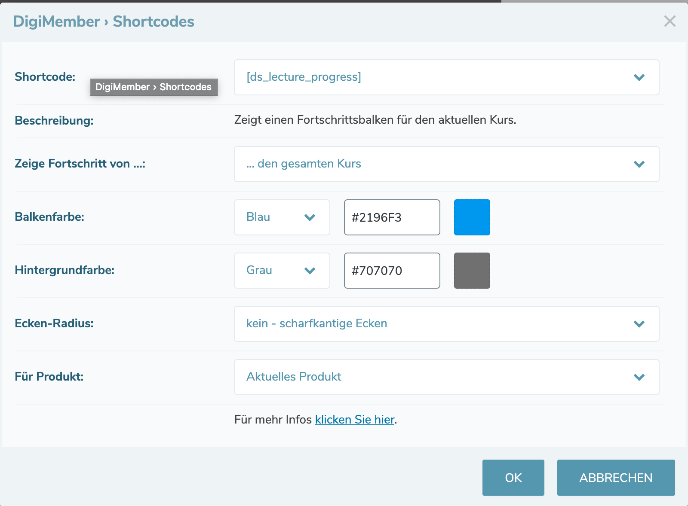
Task: Click the chevron arrow in the Ecken-Radius selector
Action: 639,324
